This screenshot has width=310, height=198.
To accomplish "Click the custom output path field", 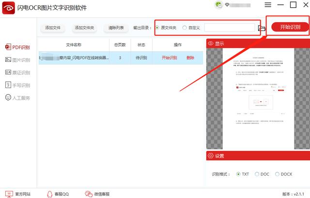I will [x=230, y=28].
